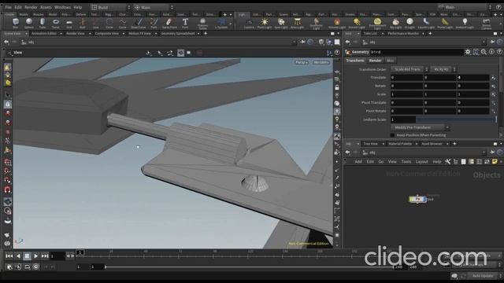Open Scale Rot Trans transform order dropdown

coord(409,69)
